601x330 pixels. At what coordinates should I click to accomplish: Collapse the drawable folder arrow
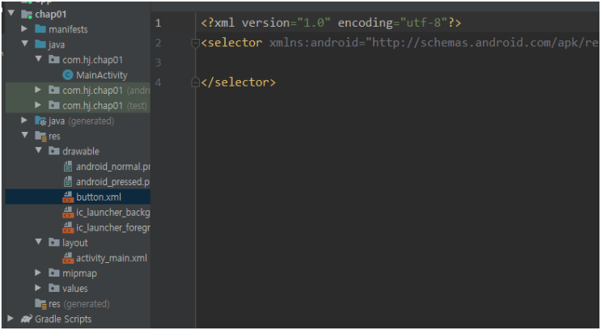[39, 150]
